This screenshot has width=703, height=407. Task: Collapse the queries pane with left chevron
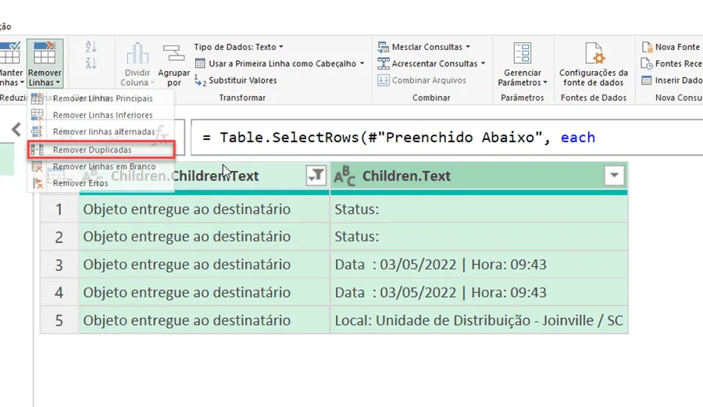click(16, 130)
